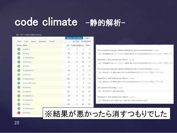
Task: Open the lib/ncmb.js file link
Action: point(27,75)
